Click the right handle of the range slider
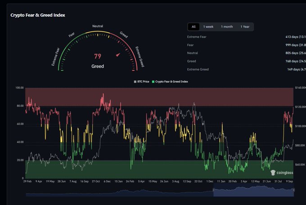The height and width of the screenshot is (205, 306). coord(293,190)
